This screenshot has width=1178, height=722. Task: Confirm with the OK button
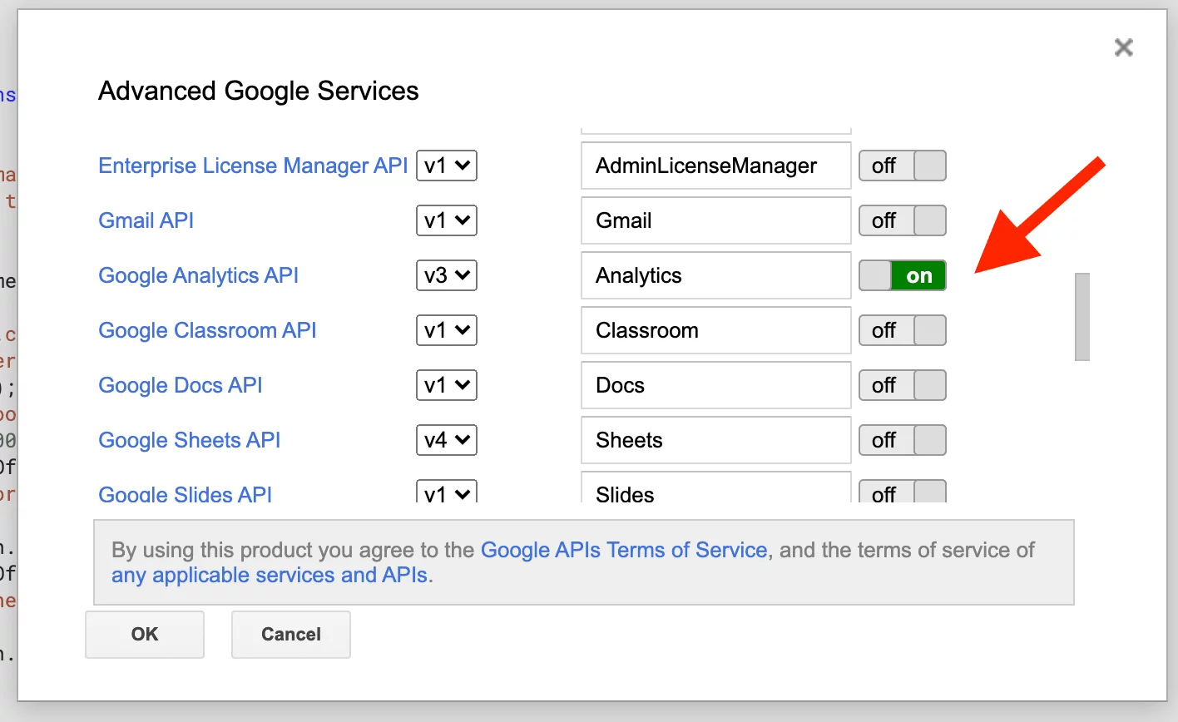pos(145,635)
